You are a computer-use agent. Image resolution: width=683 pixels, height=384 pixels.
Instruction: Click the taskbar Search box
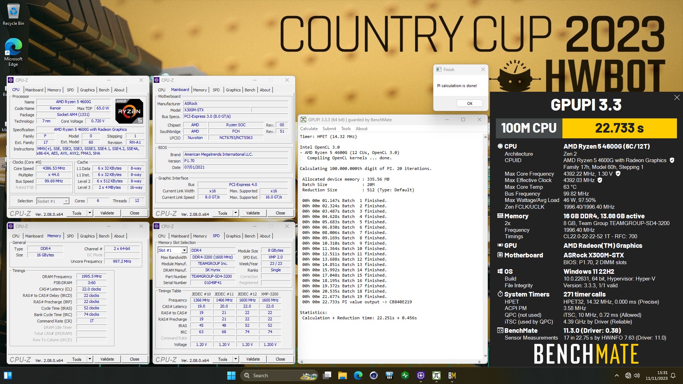[x=279, y=375]
